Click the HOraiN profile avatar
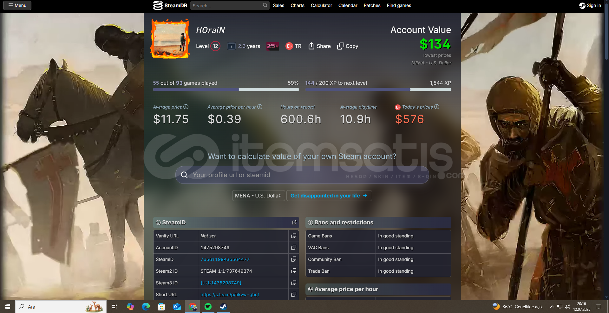Screen dimensions: 609x313 pos(170,39)
